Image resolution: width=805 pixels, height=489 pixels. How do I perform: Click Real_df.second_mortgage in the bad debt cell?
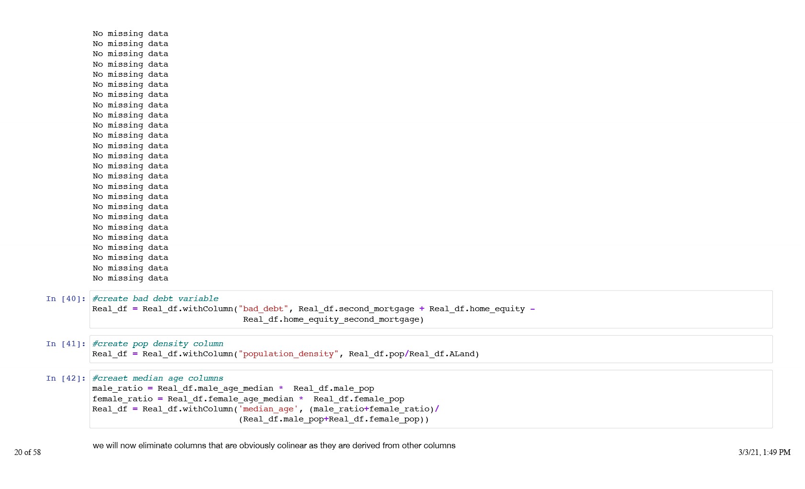pyautogui.click(x=356, y=309)
